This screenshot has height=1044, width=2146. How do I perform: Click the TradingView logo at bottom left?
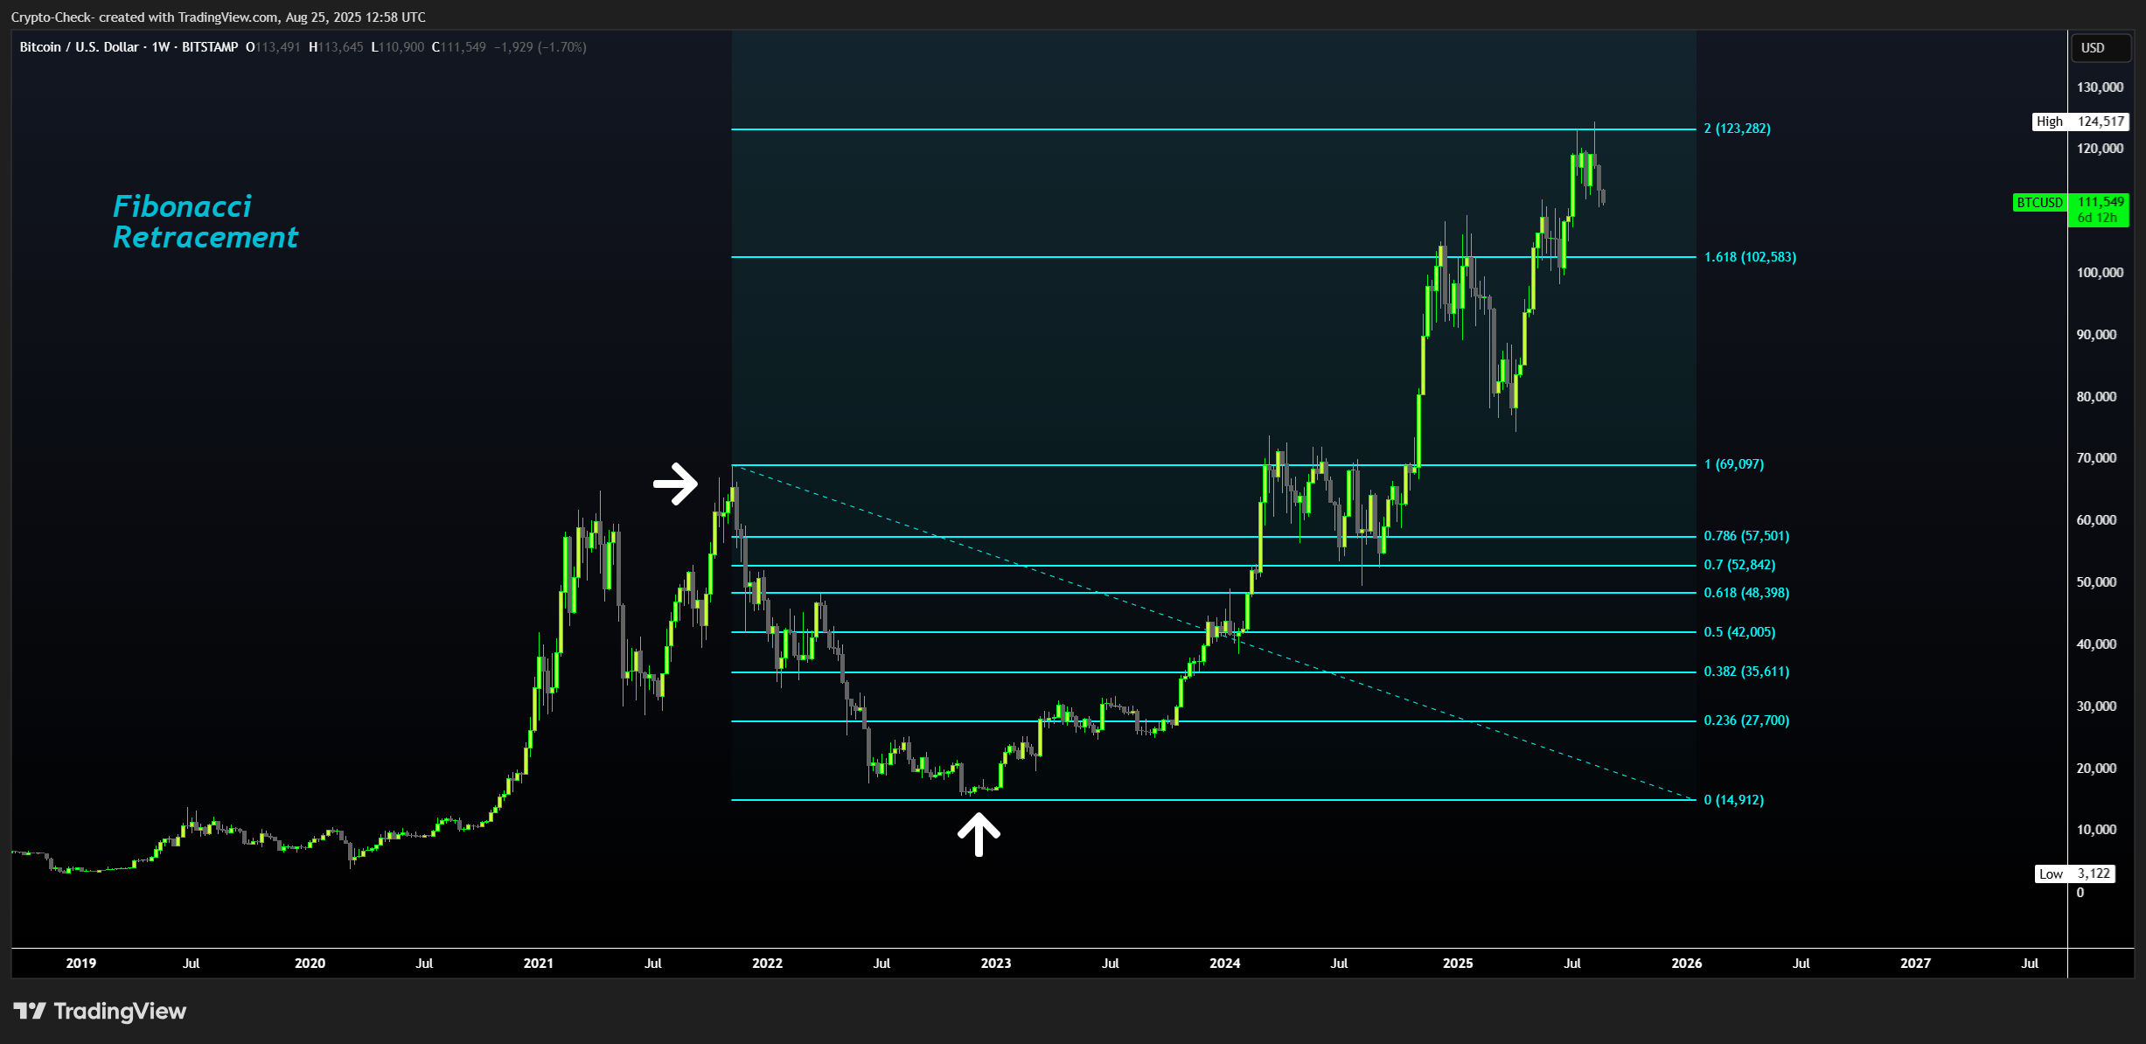(100, 1012)
